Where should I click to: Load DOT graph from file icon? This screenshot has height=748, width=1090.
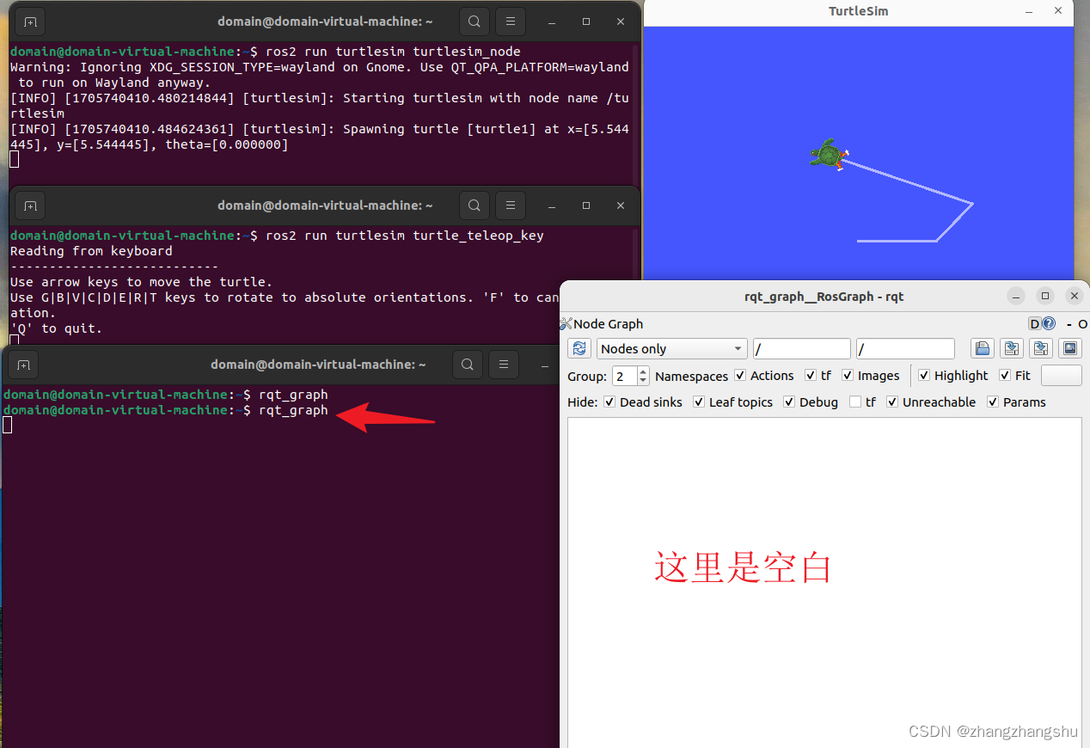[x=983, y=348]
